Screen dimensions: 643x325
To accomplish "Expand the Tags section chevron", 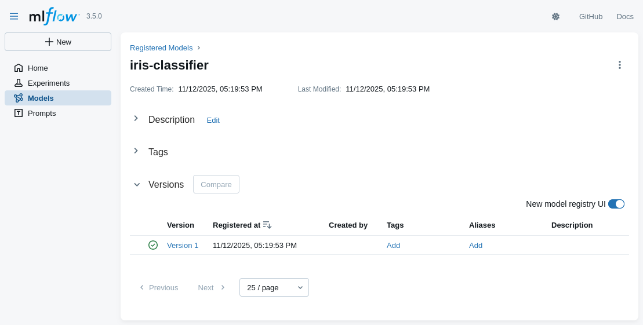I will 136,151.
